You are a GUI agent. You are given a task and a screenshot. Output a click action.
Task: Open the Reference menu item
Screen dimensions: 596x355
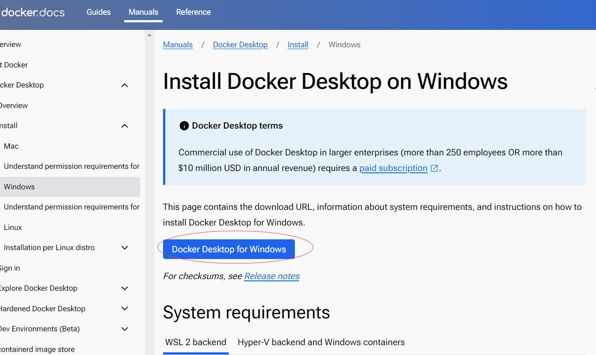[193, 12]
